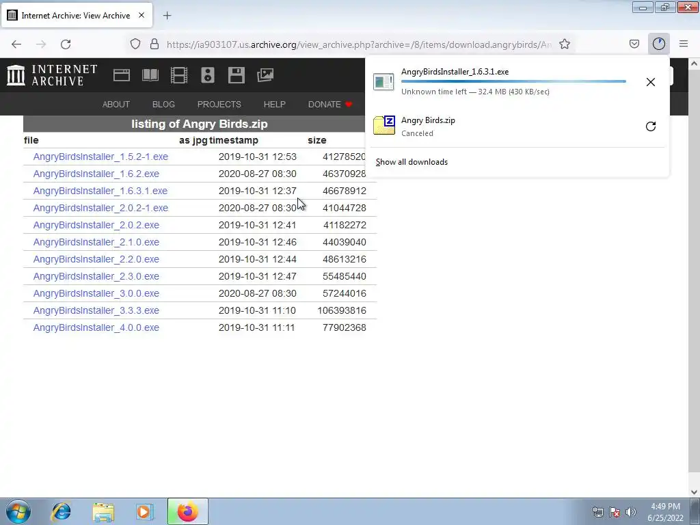The image size is (700, 525).
Task: Go back to the previous page
Action: point(16,44)
